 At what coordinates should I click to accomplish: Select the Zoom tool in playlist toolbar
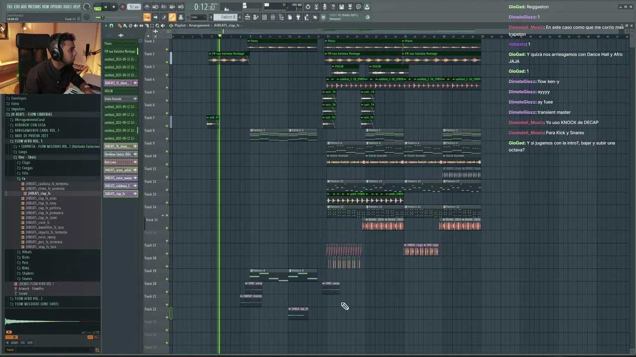(x=158, y=25)
